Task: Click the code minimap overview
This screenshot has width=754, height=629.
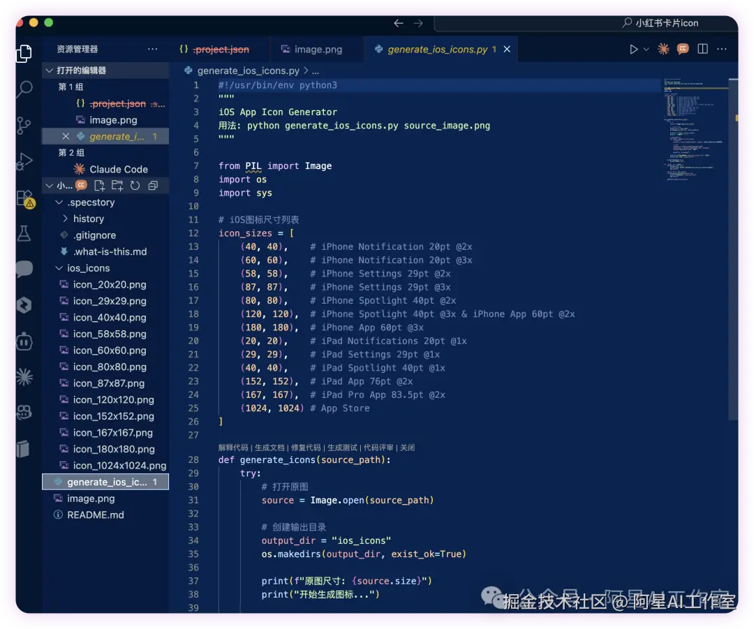Action: pyautogui.click(x=695, y=130)
